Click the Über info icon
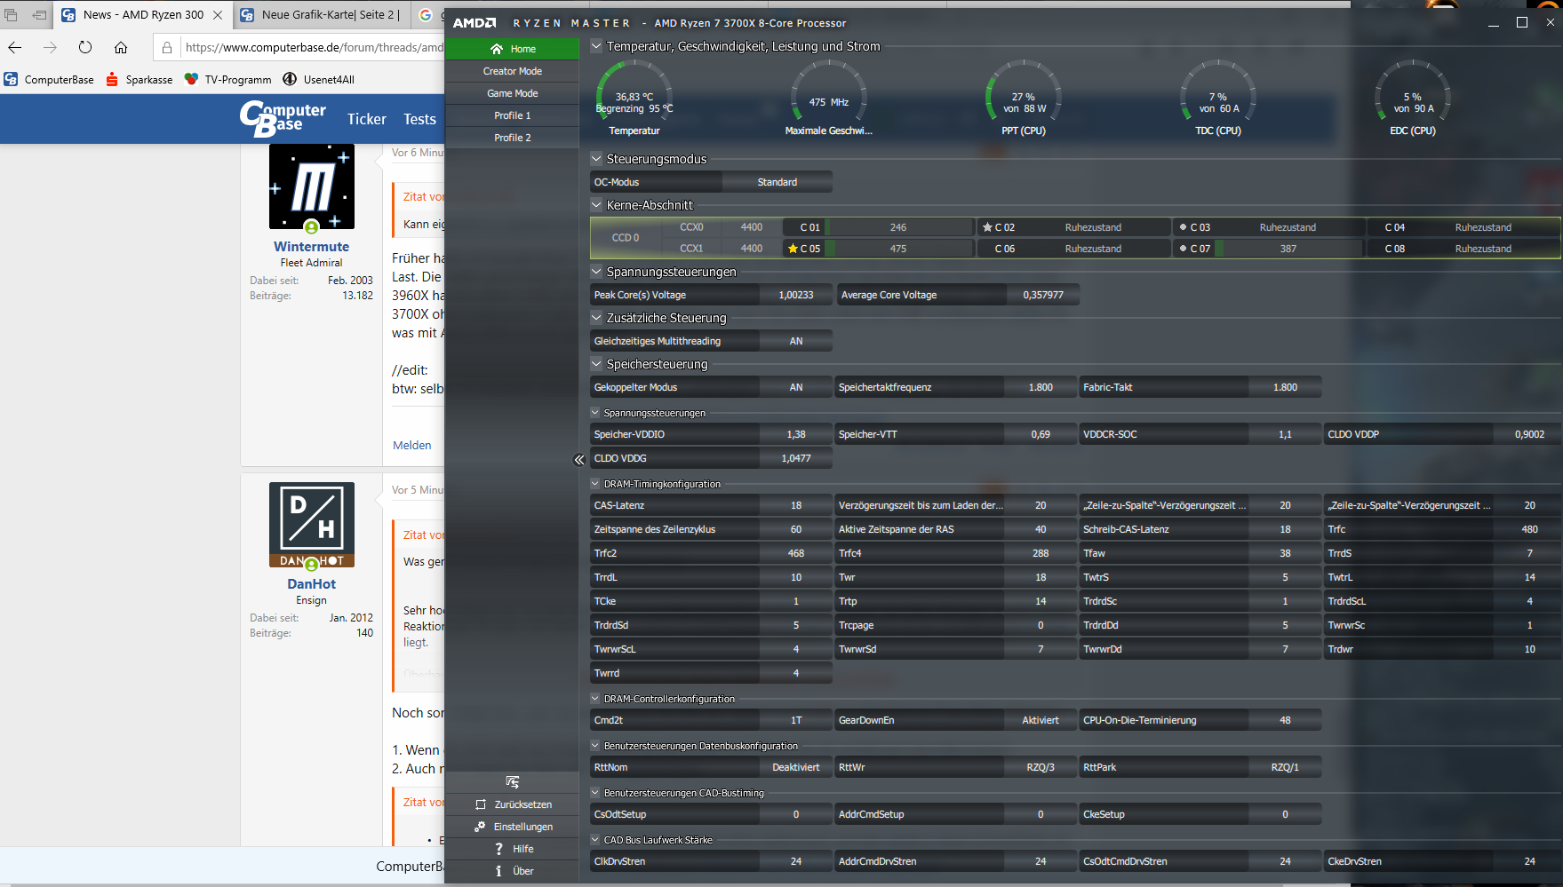Screen dimensions: 1563x887 [498, 871]
